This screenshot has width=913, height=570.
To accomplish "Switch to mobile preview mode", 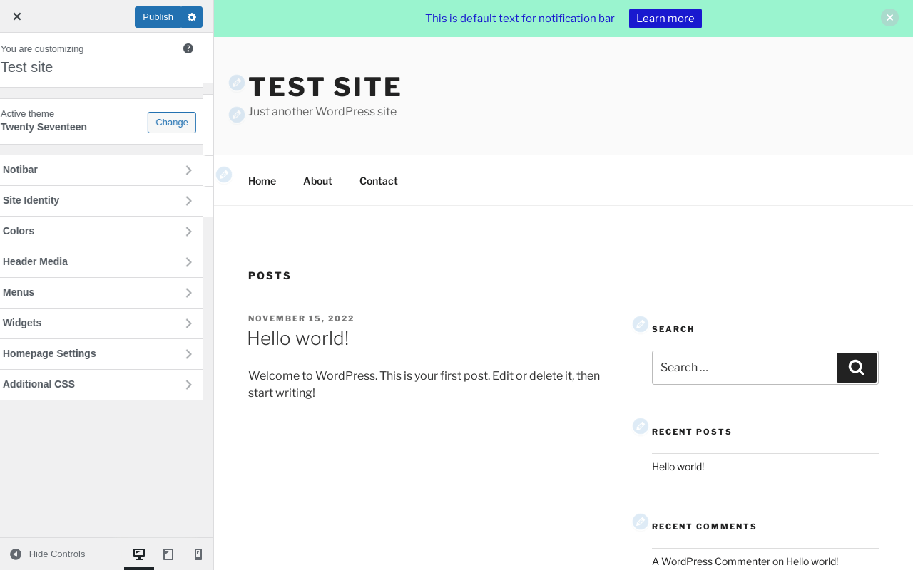I will (198, 554).
